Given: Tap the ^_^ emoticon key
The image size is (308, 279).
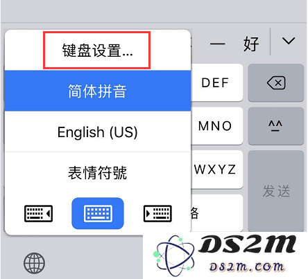Looking at the screenshot, I should click(x=276, y=126).
